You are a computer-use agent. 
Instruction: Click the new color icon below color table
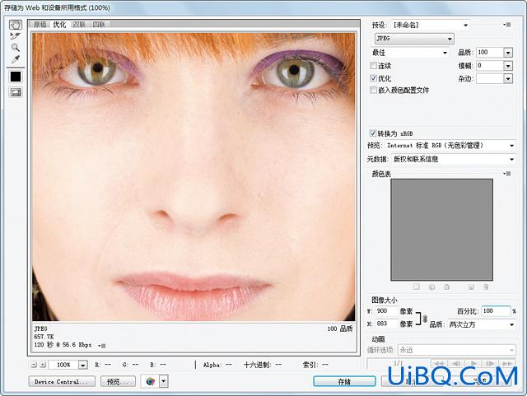471,287
